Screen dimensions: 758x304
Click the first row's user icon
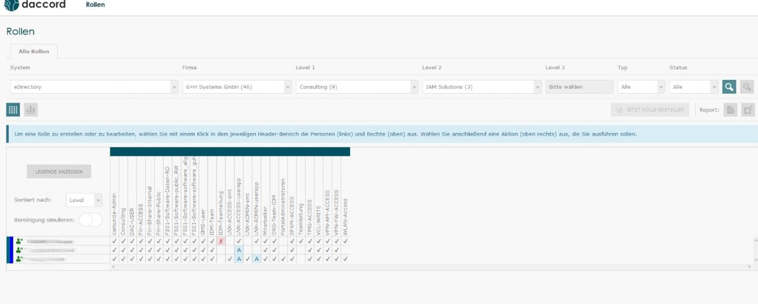tap(20, 241)
